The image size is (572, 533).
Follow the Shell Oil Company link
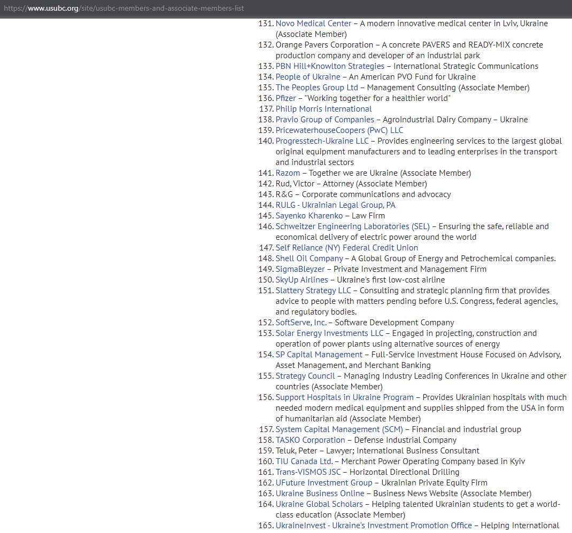click(310, 258)
